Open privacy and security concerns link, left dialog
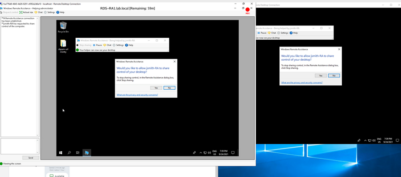 coord(137,95)
